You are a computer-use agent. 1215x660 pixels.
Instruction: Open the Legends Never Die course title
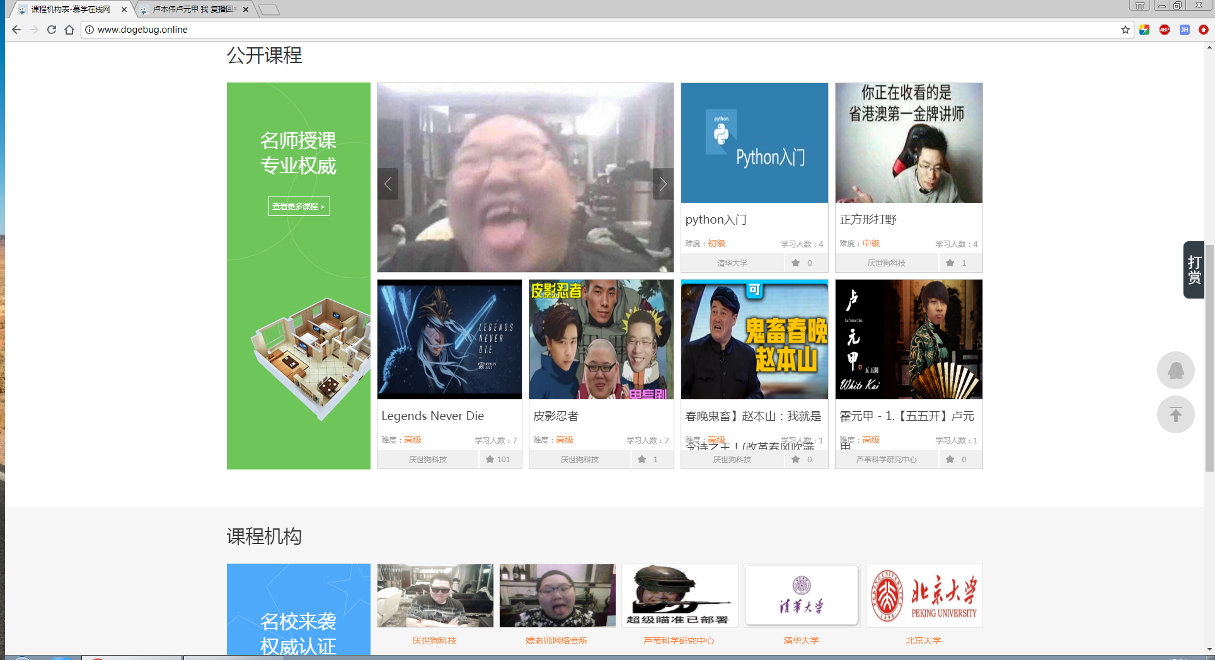coord(433,416)
